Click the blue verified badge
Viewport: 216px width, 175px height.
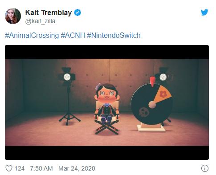click(77, 12)
